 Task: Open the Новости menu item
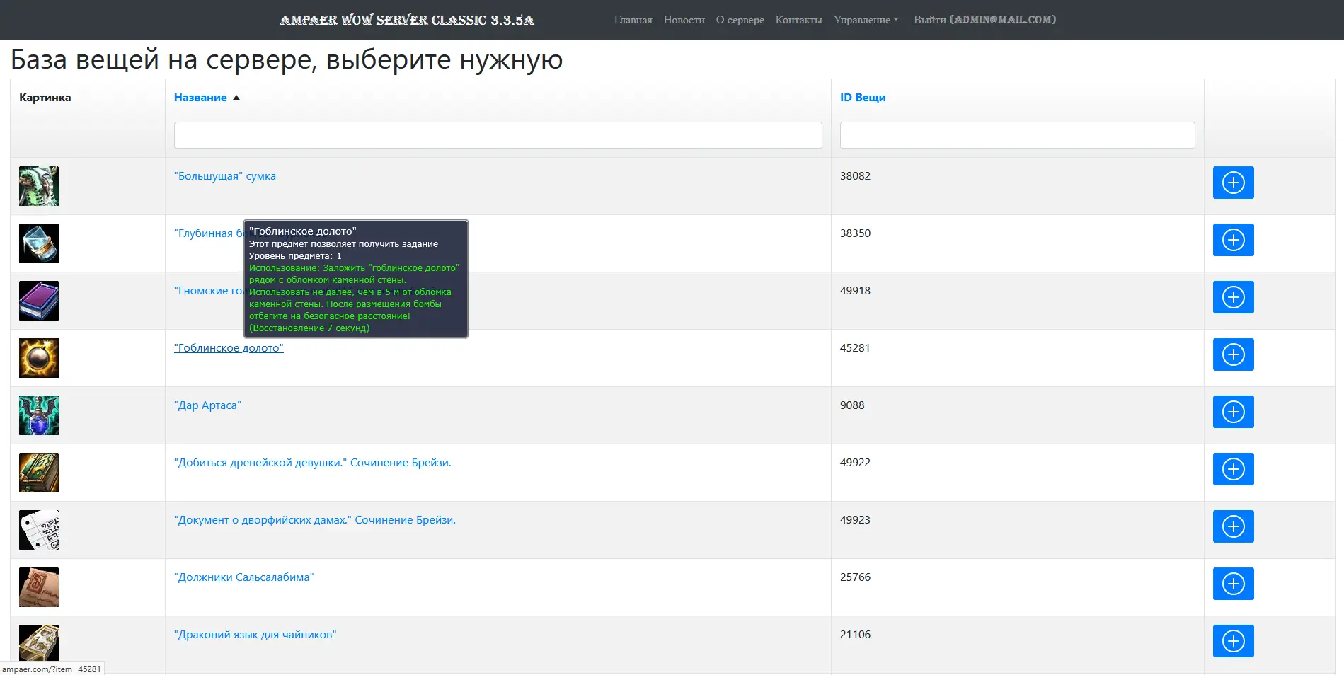click(684, 20)
